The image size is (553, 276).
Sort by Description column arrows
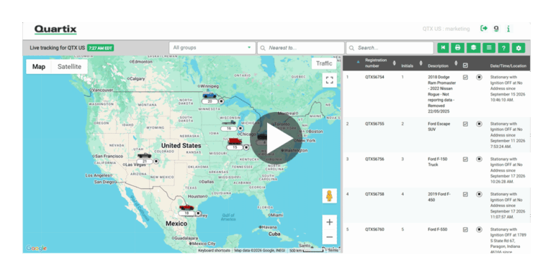tap(456, 63)
